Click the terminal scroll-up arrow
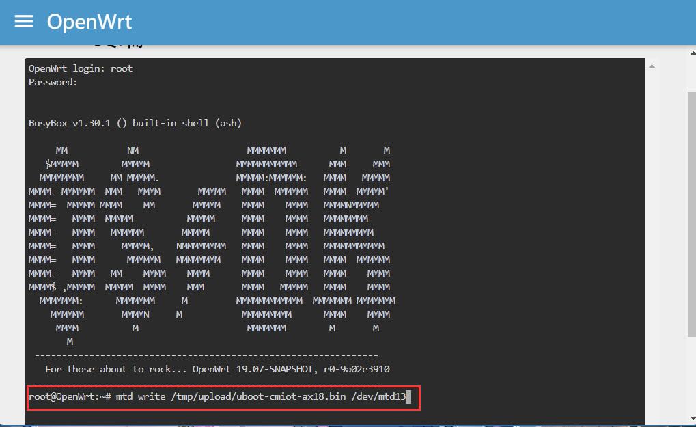The height and width of the screenshot is (427, 696). [x=652, y=66]
